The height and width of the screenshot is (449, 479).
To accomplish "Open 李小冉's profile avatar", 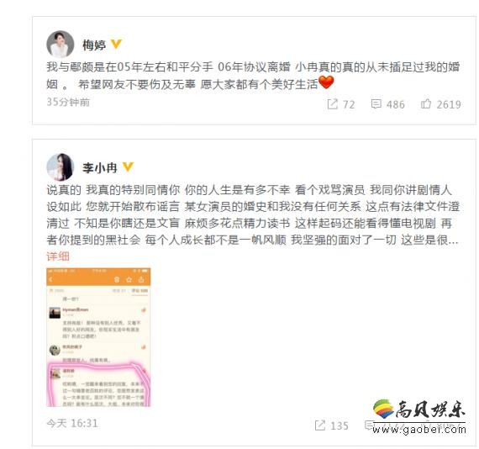I will 61,166.
